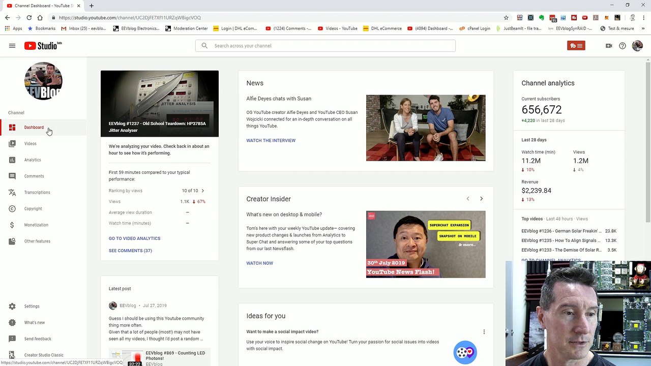Open a new browser tab
Viewport: 651px width, 366px height.
[x=92, y=6]
